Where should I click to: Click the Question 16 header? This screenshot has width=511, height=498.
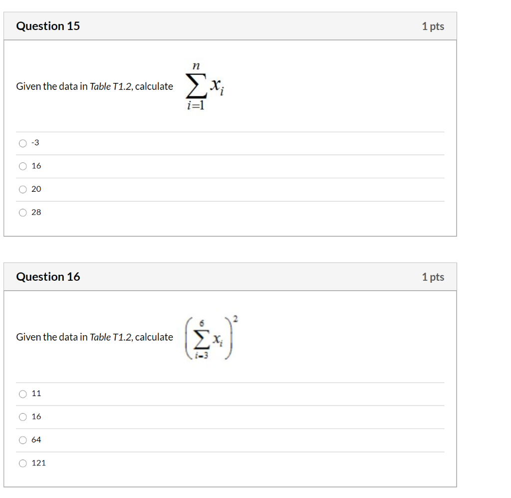(x=48, y=277)
